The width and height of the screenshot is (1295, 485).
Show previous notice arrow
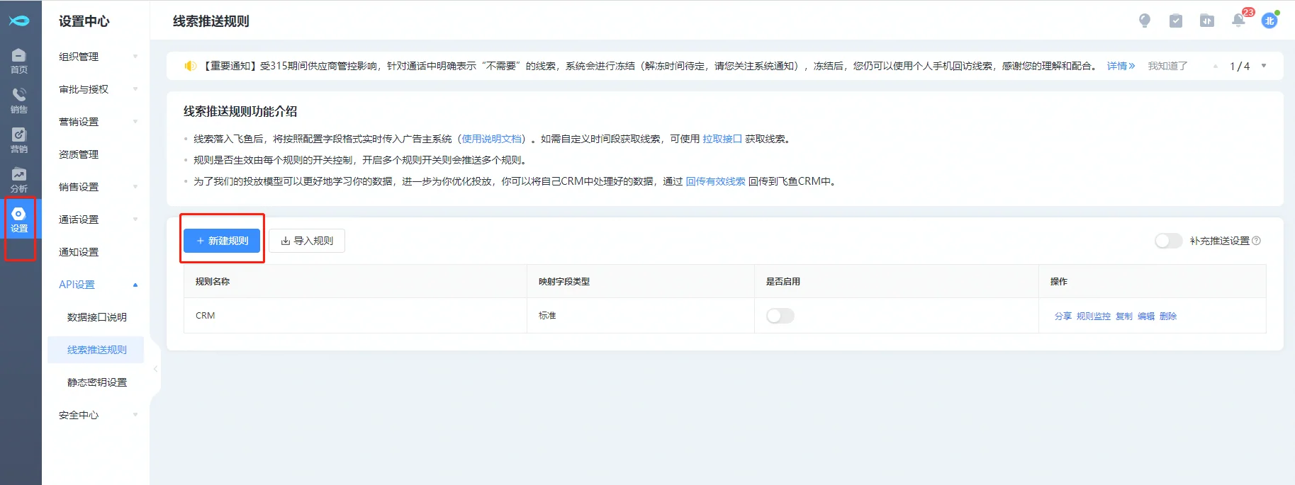(1216, 66)
